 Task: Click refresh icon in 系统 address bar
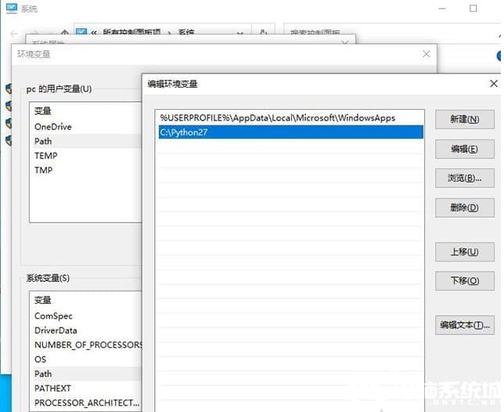tap(264, 32)
